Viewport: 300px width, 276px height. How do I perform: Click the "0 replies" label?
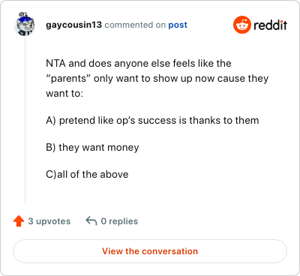[x=119, y=221]
